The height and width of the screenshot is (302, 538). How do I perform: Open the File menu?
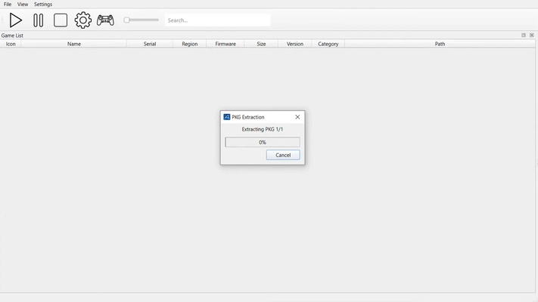(x=8, y=5)
